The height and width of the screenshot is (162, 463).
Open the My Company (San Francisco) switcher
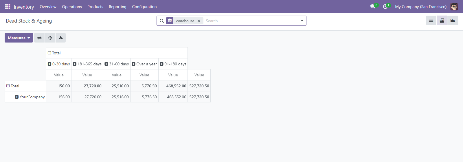tap(421, 7)
